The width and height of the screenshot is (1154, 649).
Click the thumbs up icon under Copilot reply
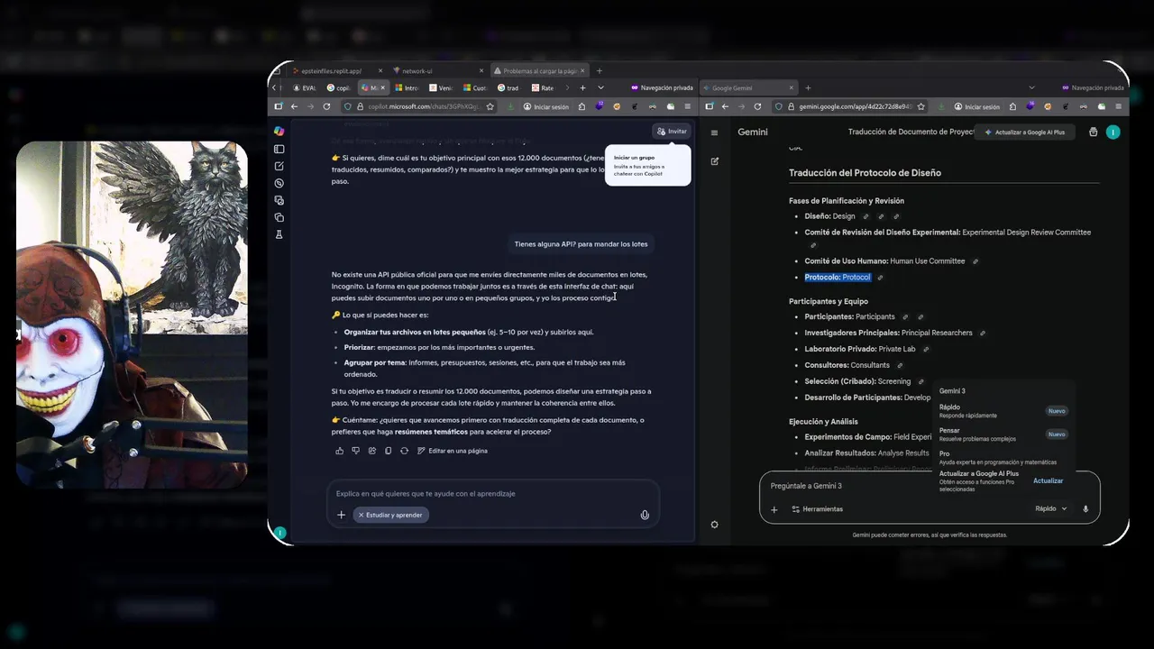tap(340, 451)
